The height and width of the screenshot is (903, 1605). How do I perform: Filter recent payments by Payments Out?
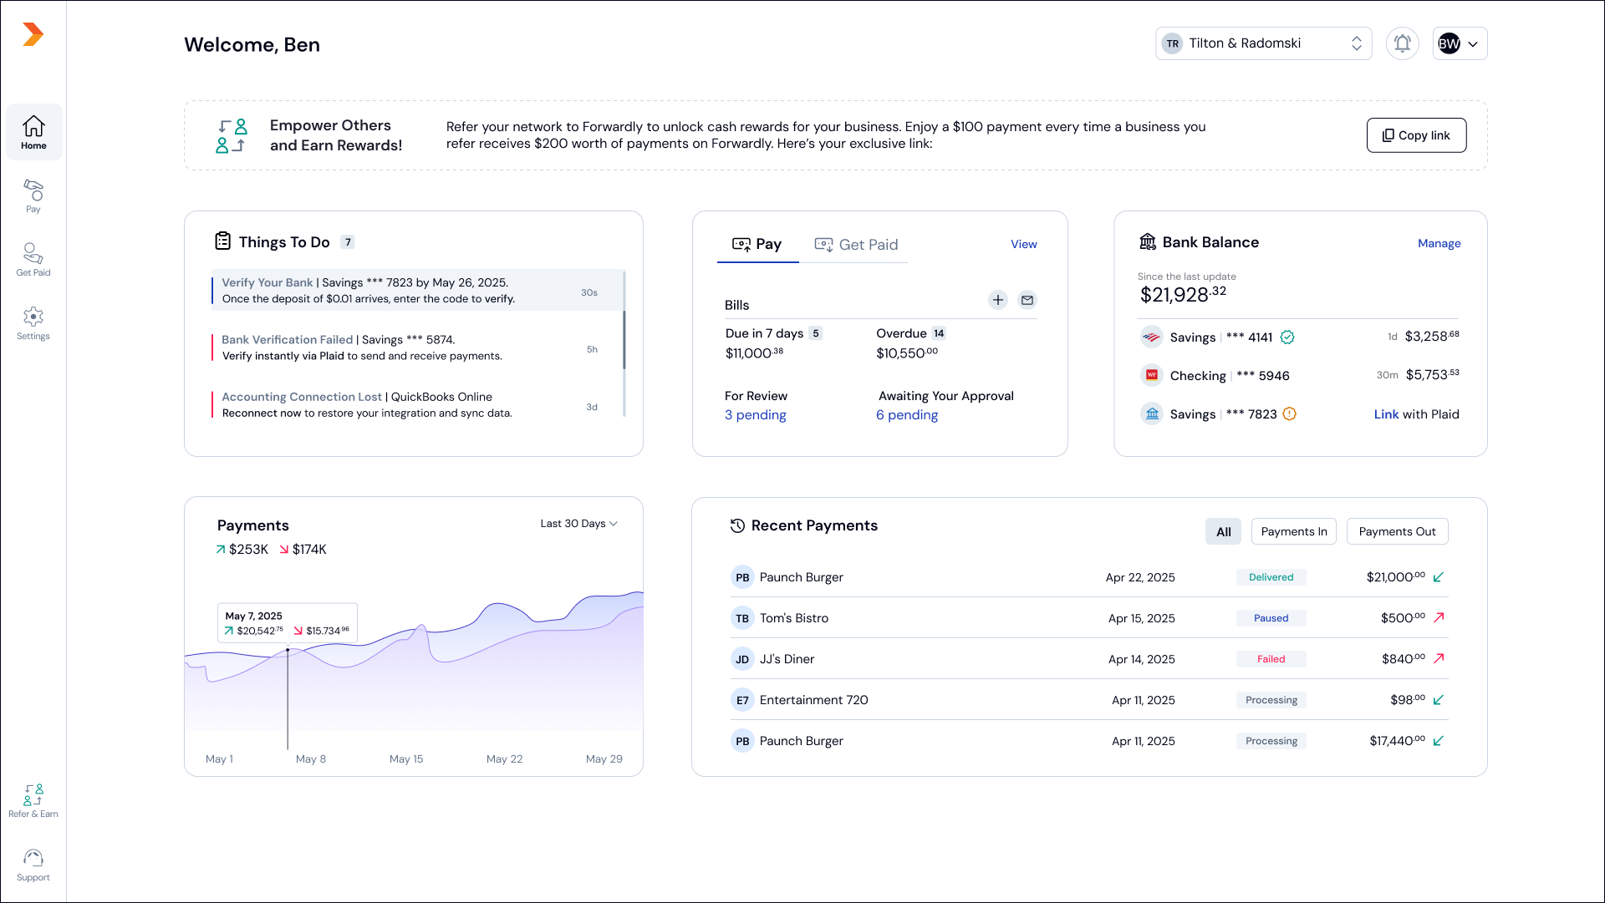[x=1397, y=532]
